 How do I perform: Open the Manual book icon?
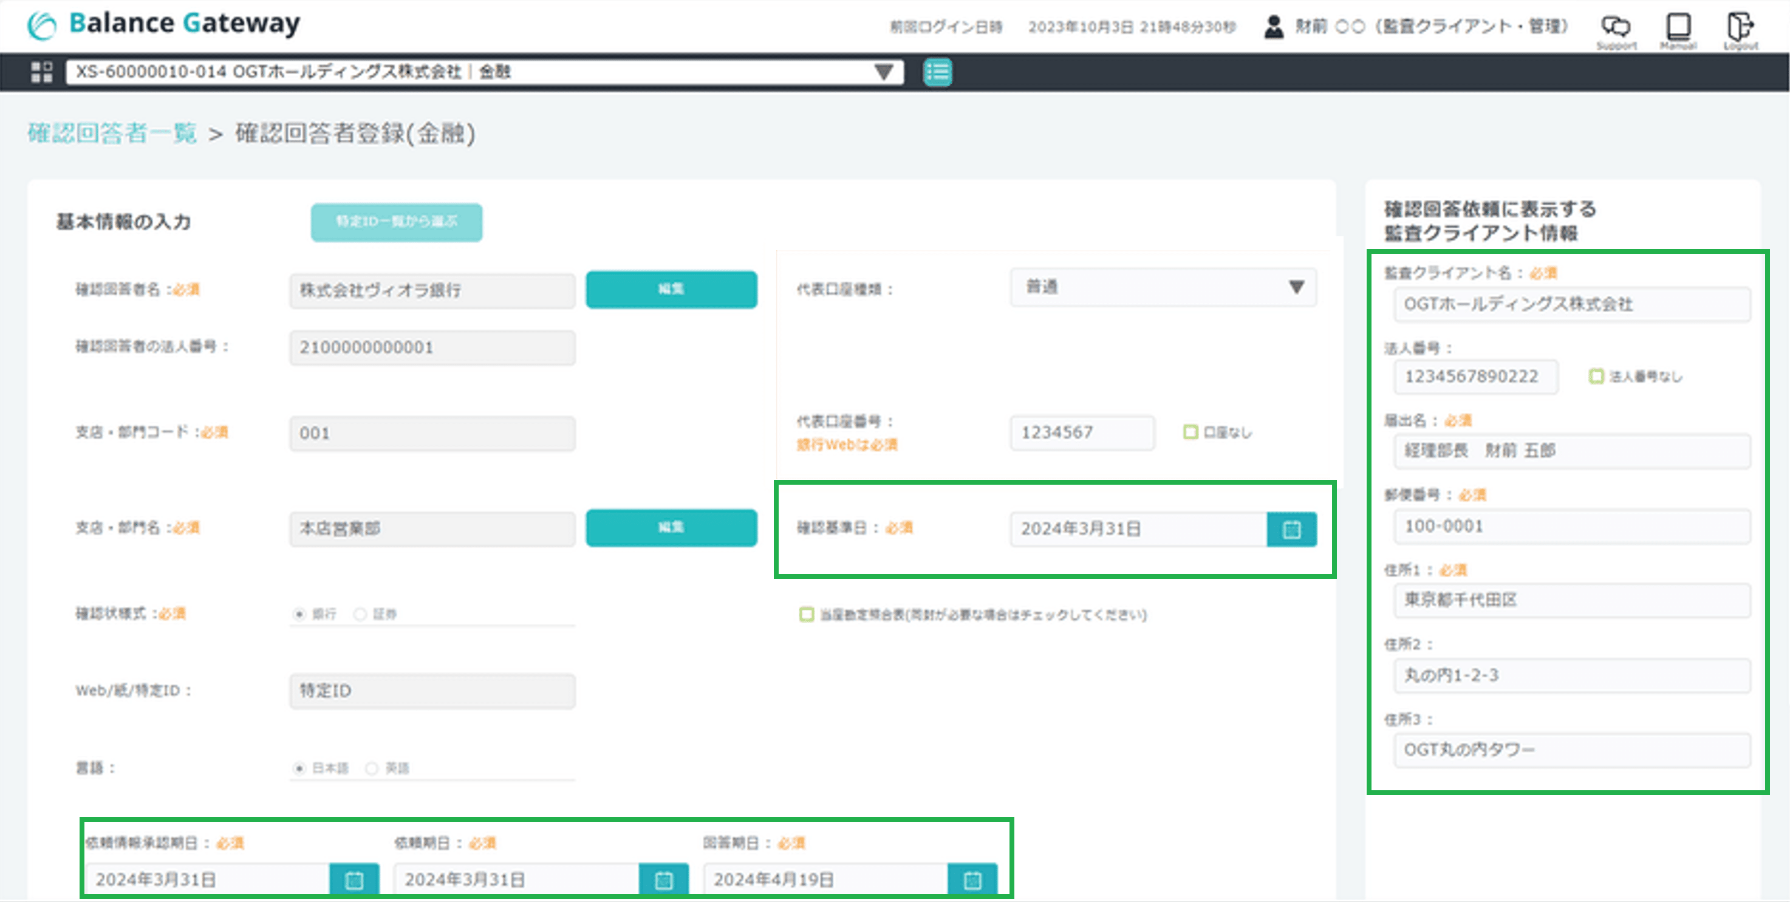point(1678,28)
